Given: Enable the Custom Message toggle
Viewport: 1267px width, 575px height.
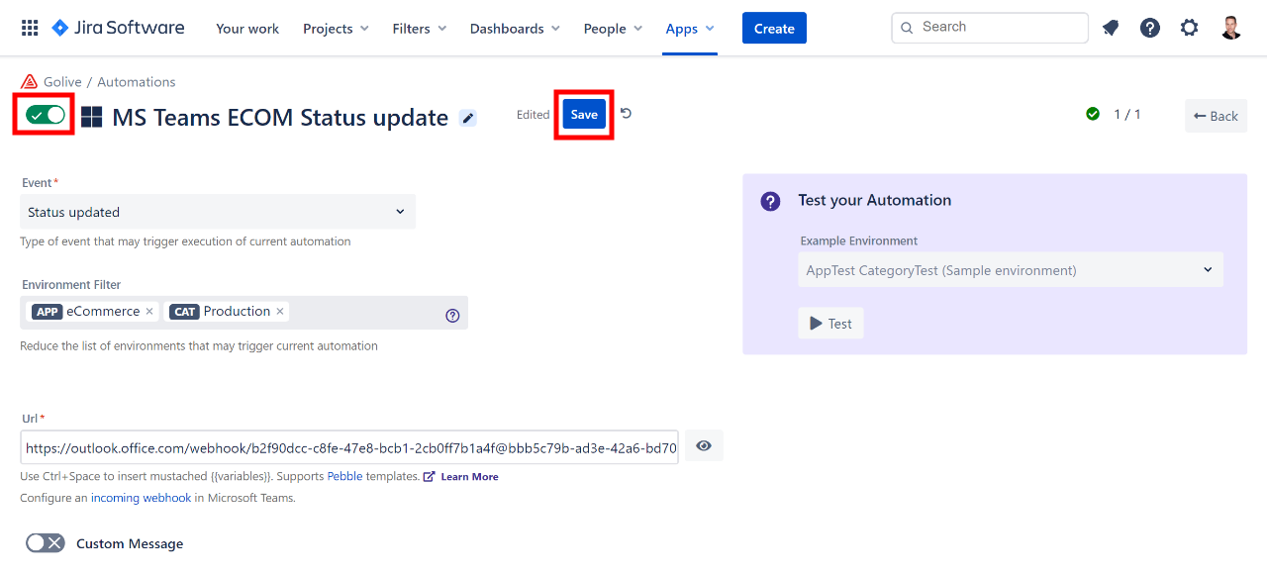Looking at the screenshot, I should click(x=46, y=543).
